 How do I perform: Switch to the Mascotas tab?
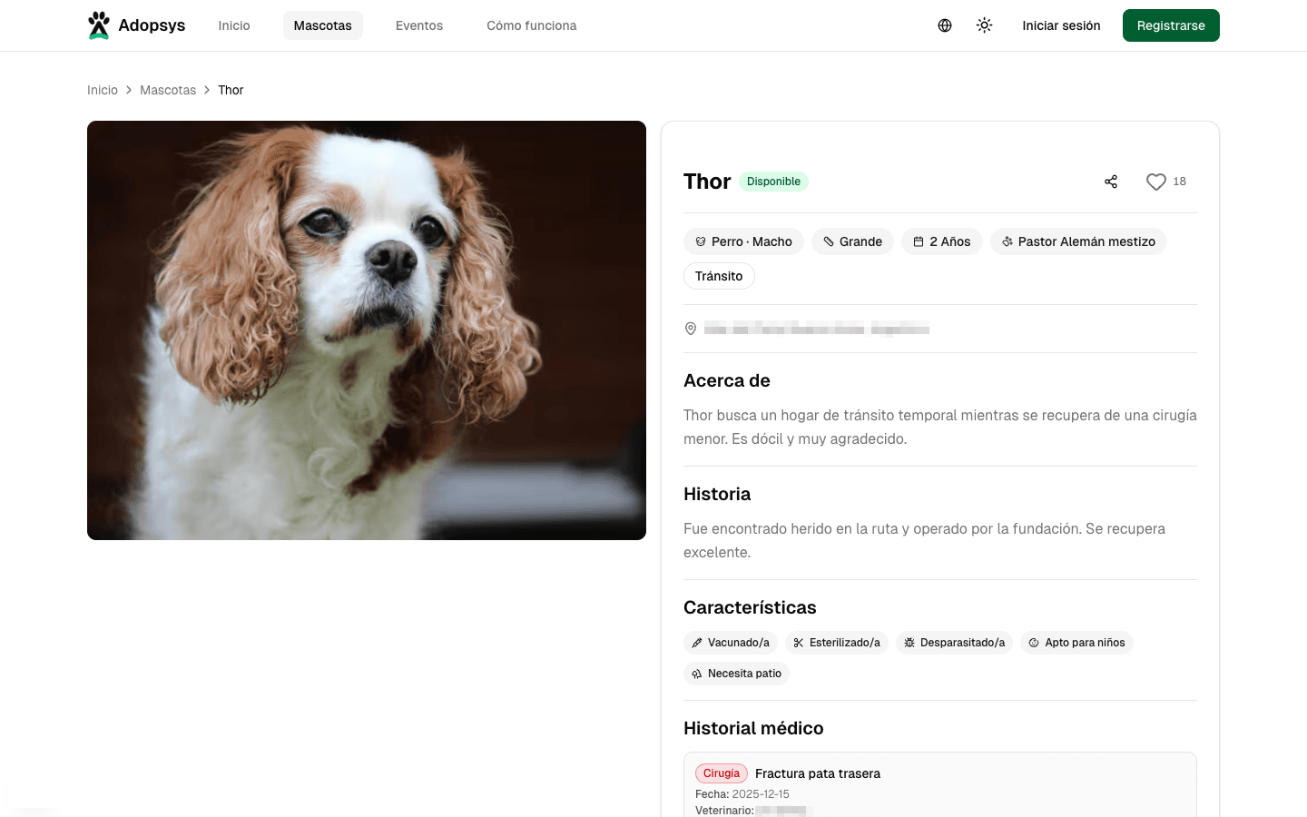tap(322, 25)
